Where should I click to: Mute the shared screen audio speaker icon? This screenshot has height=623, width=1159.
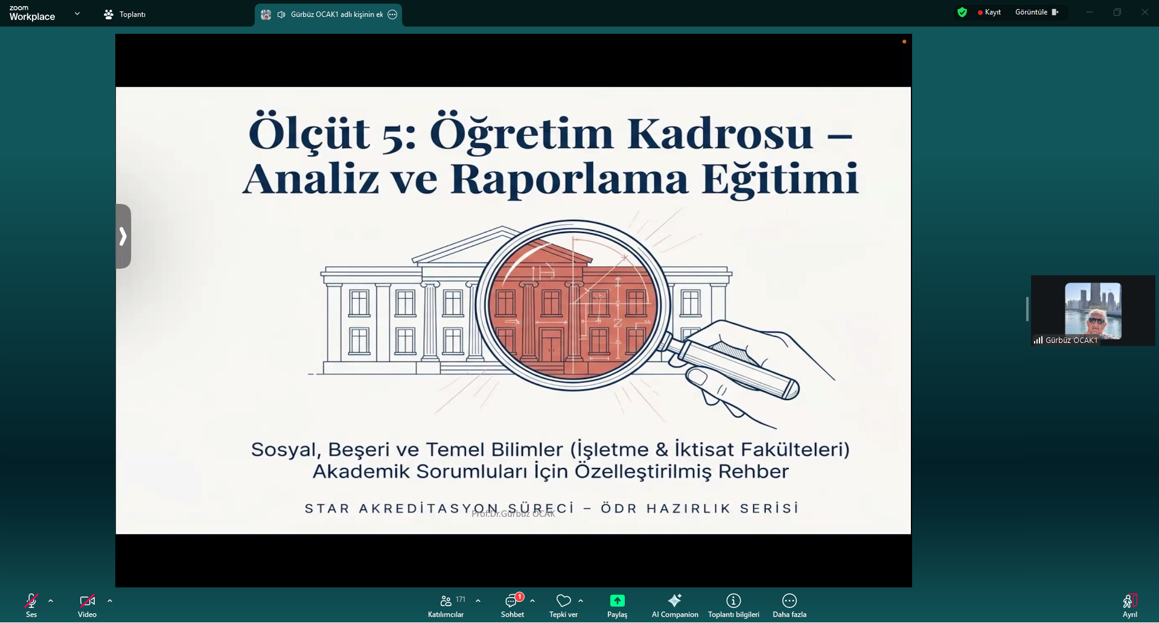click(x=281, y=14)
